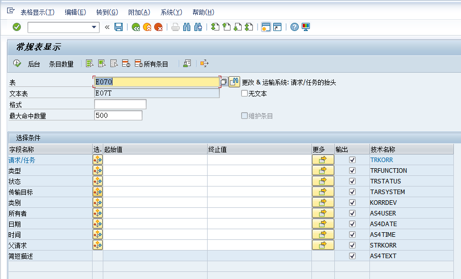Open selection options for 所有者 row
461x279 pixels.
click(98, 213)
